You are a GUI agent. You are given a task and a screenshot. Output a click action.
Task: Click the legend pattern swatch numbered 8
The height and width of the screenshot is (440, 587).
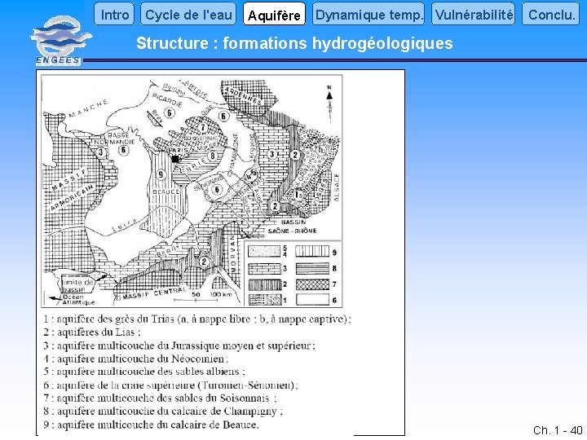tap(312, 268)
